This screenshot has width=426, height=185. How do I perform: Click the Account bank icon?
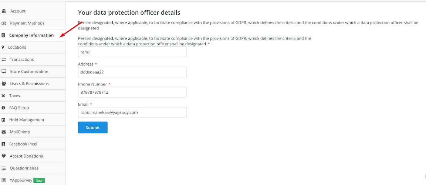tap(4, 11)
